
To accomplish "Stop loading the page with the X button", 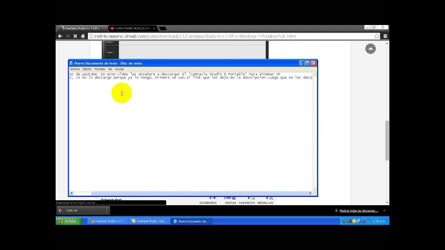I will (75, 36).
